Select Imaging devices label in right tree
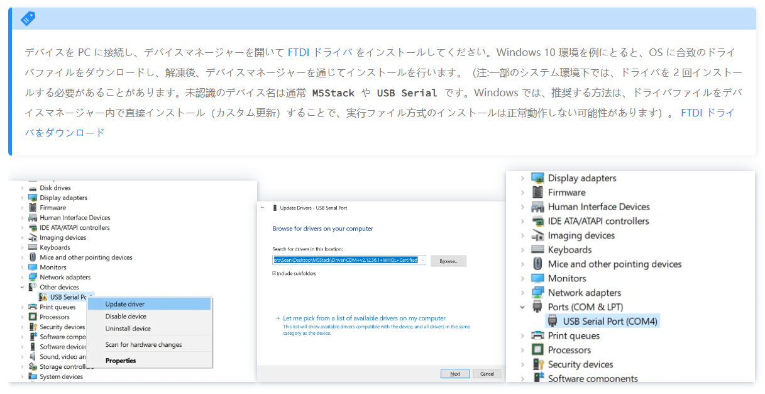Viewport: 765px width, 394px height. coord(581,235)
